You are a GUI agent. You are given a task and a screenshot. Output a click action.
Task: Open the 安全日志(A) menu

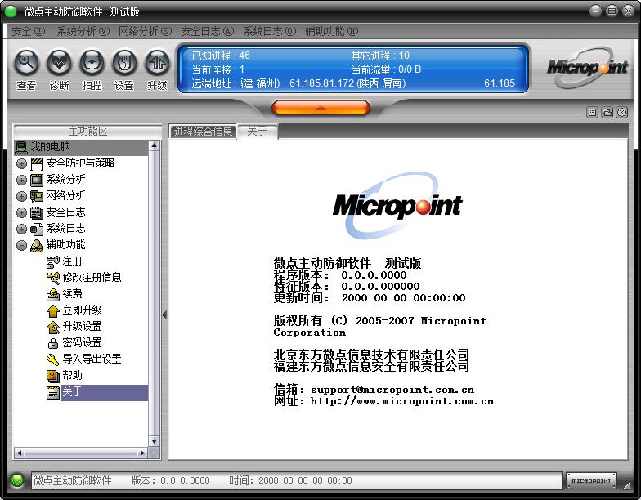pos(208,31)
